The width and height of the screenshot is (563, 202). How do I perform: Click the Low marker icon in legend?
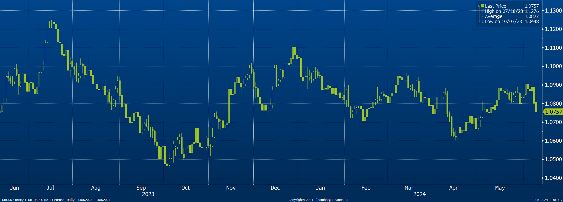point(483,22)
